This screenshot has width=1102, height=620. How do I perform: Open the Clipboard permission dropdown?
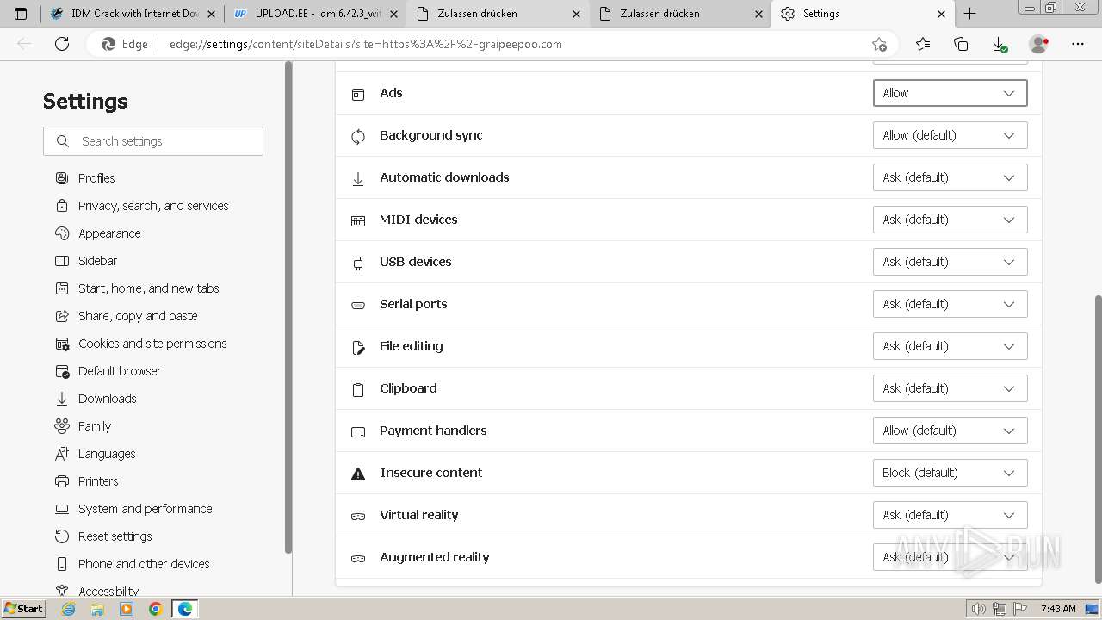pos(950,388)
